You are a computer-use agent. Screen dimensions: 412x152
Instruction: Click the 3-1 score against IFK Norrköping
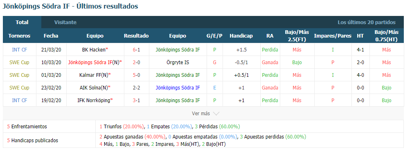(x=136, y=100)
